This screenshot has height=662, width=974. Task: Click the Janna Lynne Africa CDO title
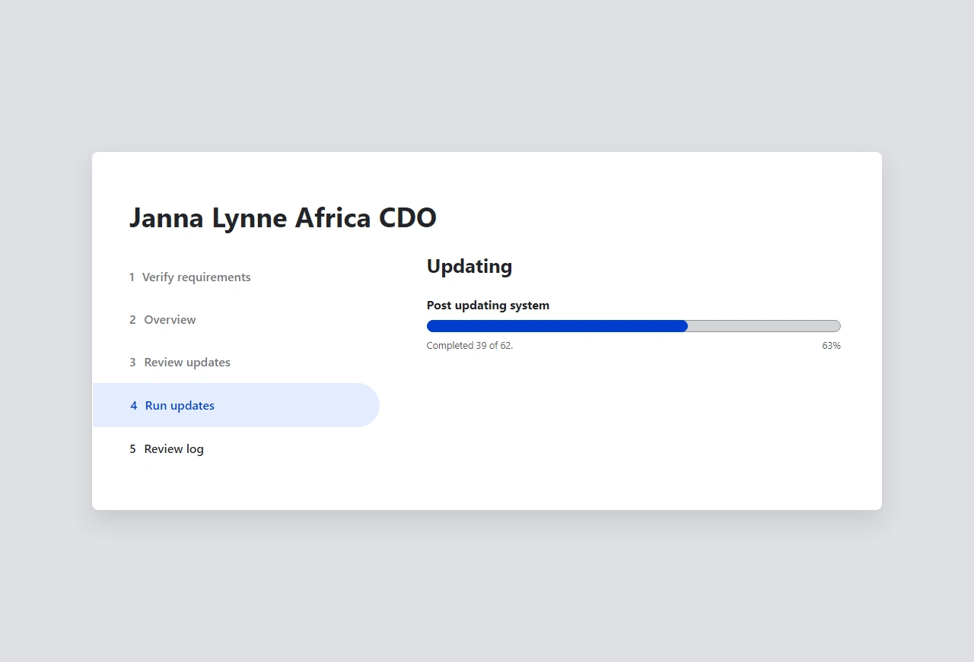coord(282,218)
